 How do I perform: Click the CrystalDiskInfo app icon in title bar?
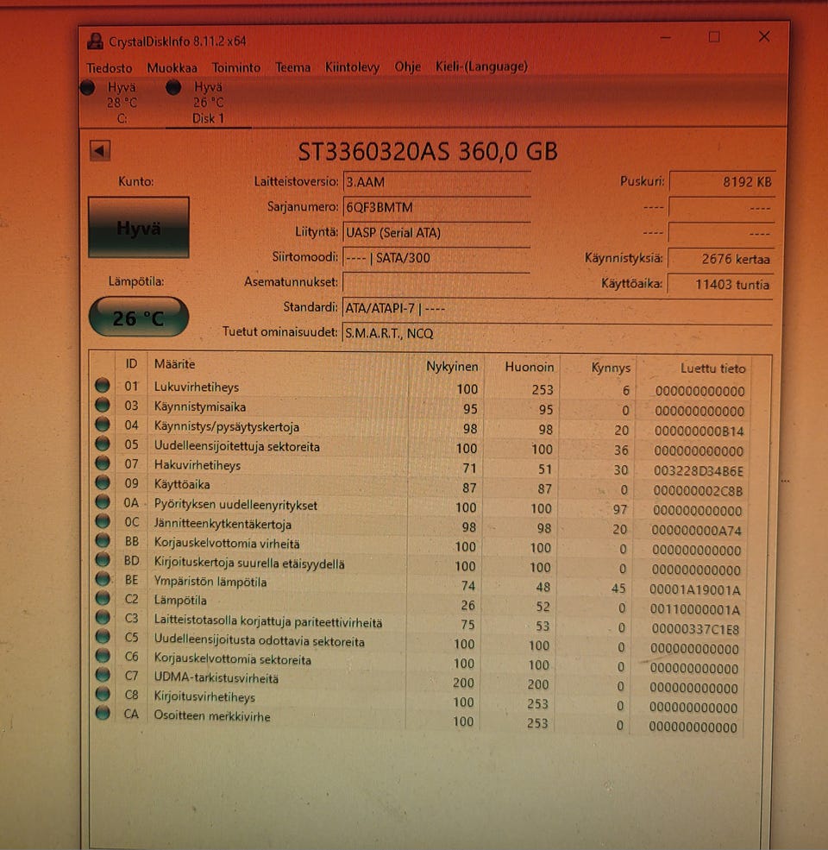96,41
